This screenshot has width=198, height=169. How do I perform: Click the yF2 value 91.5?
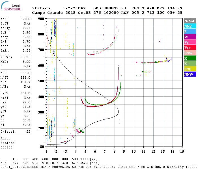26,107
